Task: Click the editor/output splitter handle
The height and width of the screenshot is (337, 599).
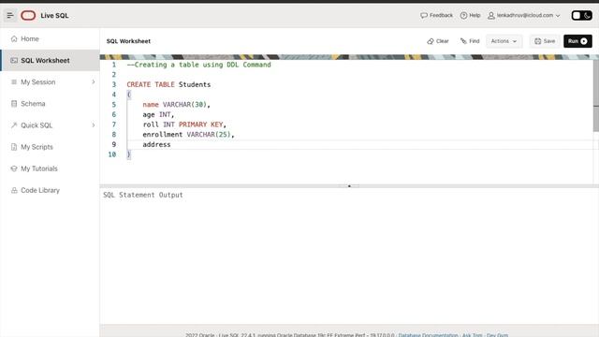Action: tap(349, 186)
